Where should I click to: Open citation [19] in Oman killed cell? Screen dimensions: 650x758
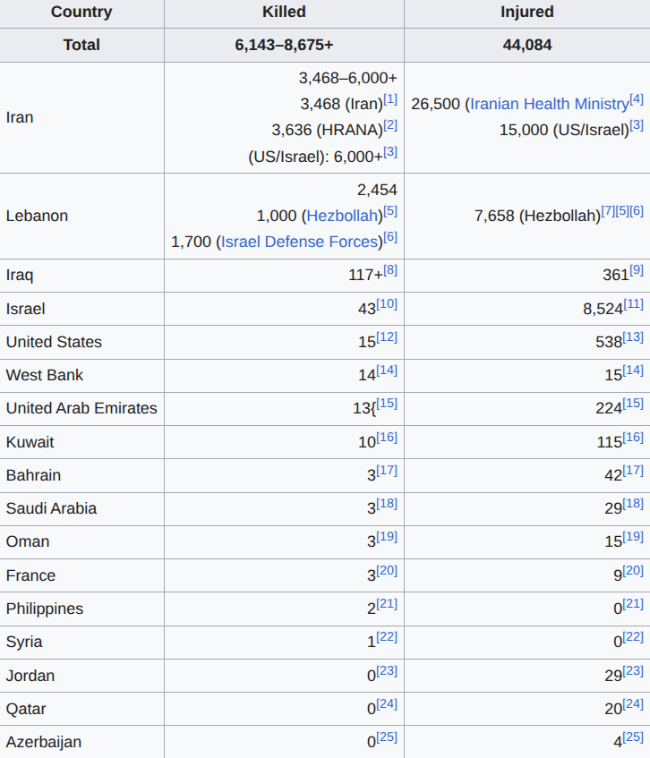(387, 537)
